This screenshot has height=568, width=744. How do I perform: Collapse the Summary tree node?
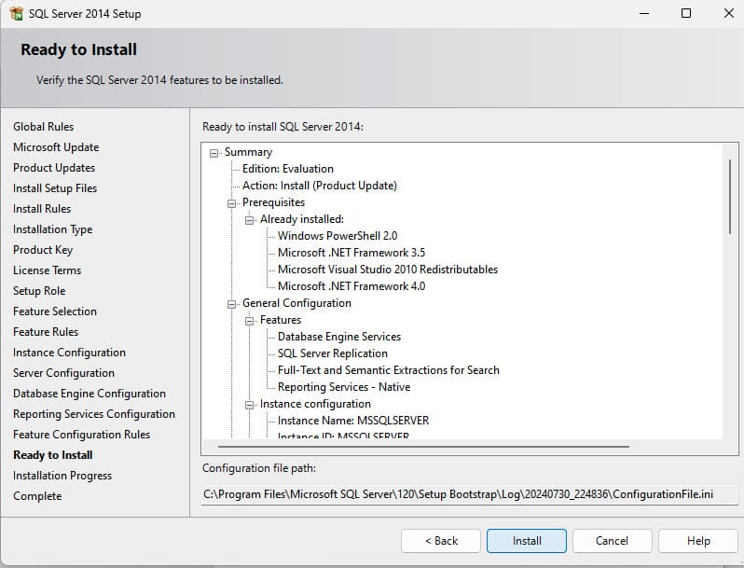(x=214, y=152)
